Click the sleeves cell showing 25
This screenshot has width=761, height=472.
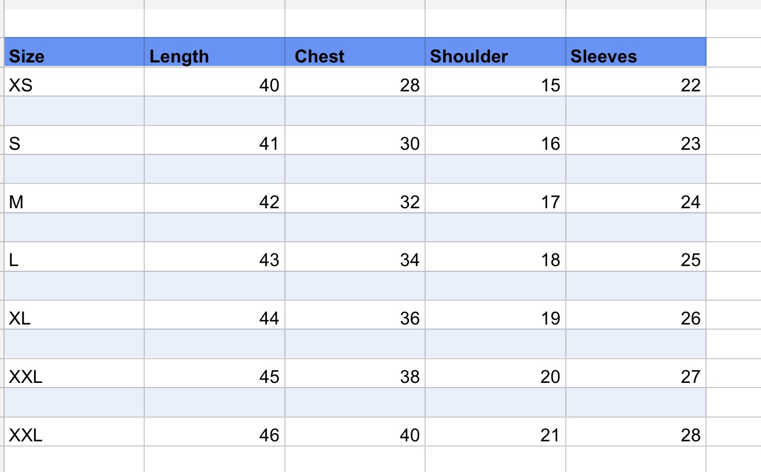(x=635, y=257)
